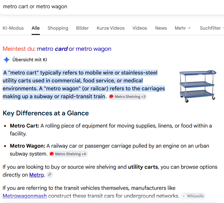Click the bold Metro Cart: bullet term
The width and height of the screenshot is (224, 203).
[x=24, y=126]
